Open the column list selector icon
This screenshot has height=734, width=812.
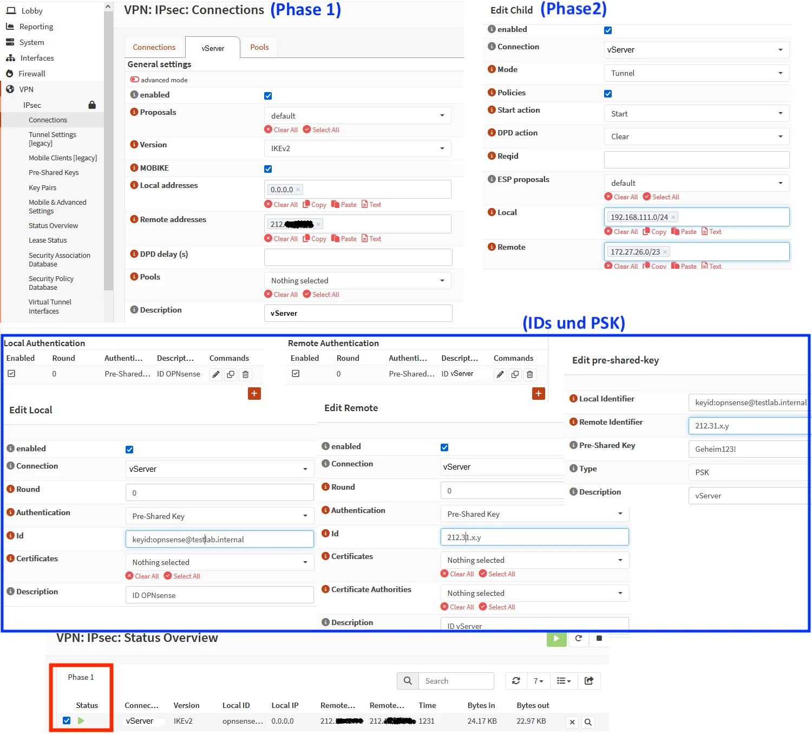[x=564, y=681]
